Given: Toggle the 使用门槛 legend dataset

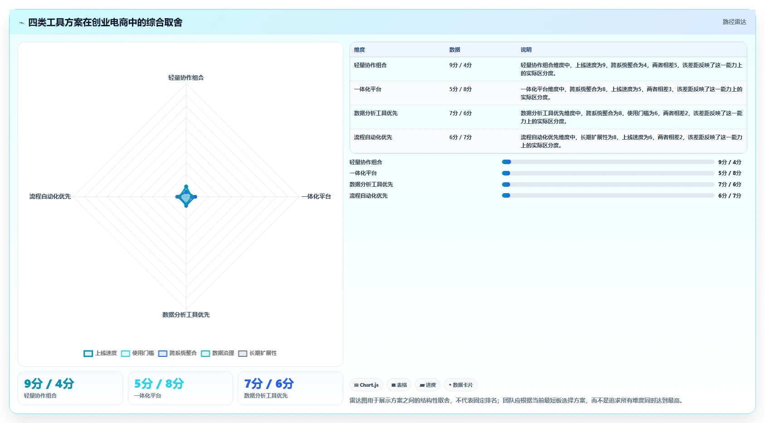Looking at the screenshot, I should 137,353.
